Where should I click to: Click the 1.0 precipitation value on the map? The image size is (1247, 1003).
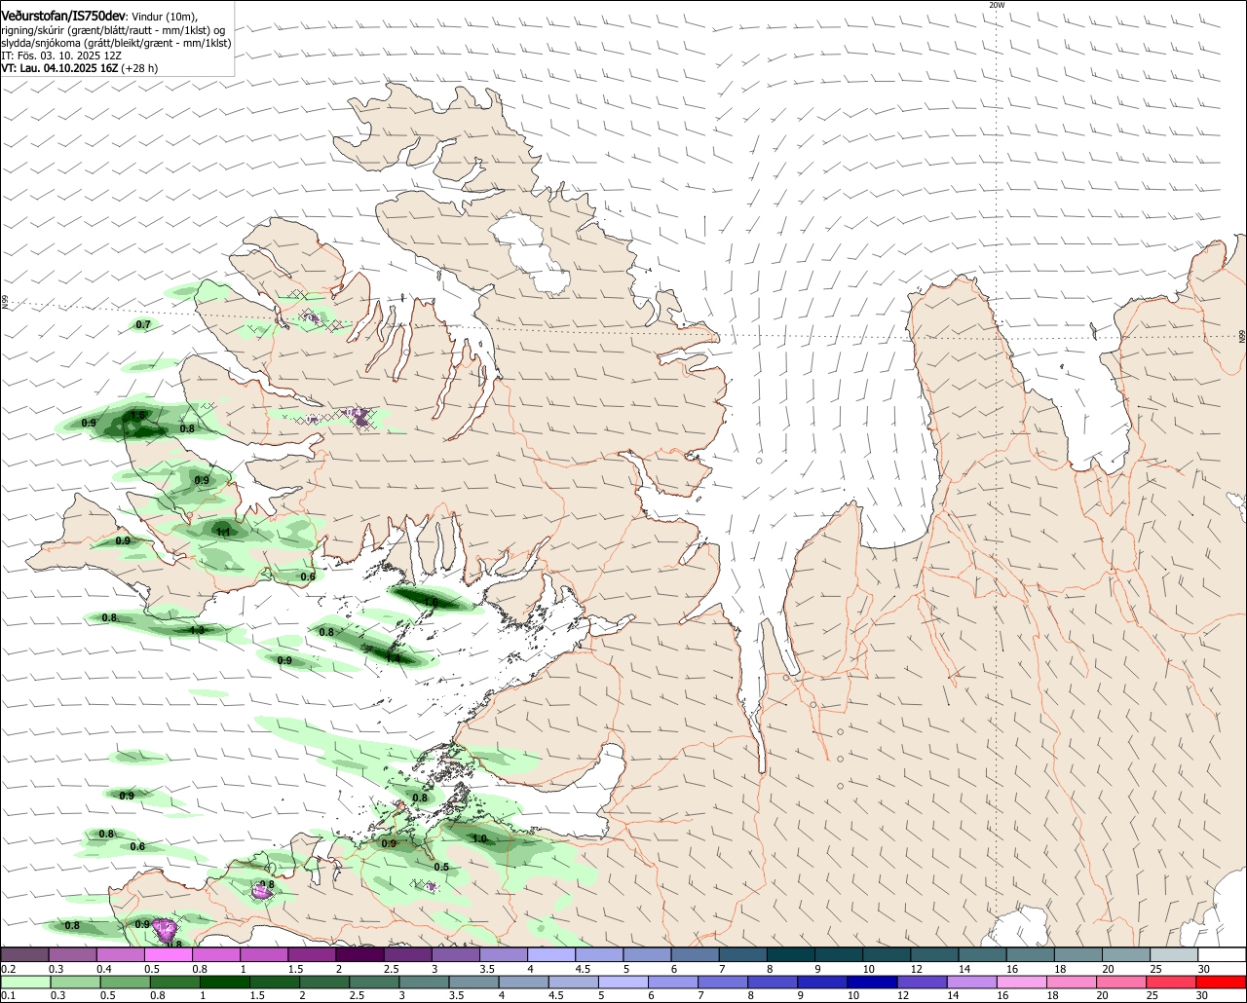coord(479,838)
